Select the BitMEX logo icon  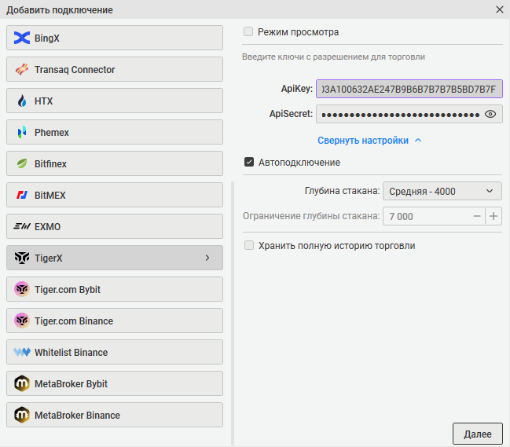tap(22, 195)
